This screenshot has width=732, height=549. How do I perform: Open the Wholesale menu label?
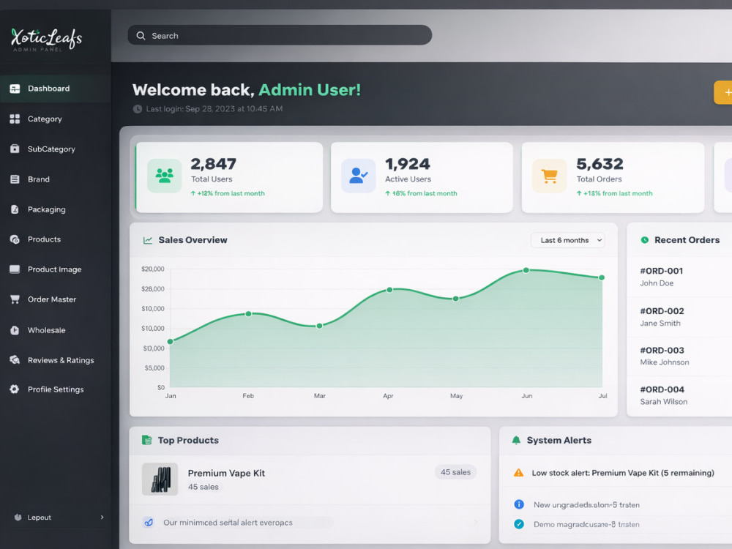(x=47, y=331)
